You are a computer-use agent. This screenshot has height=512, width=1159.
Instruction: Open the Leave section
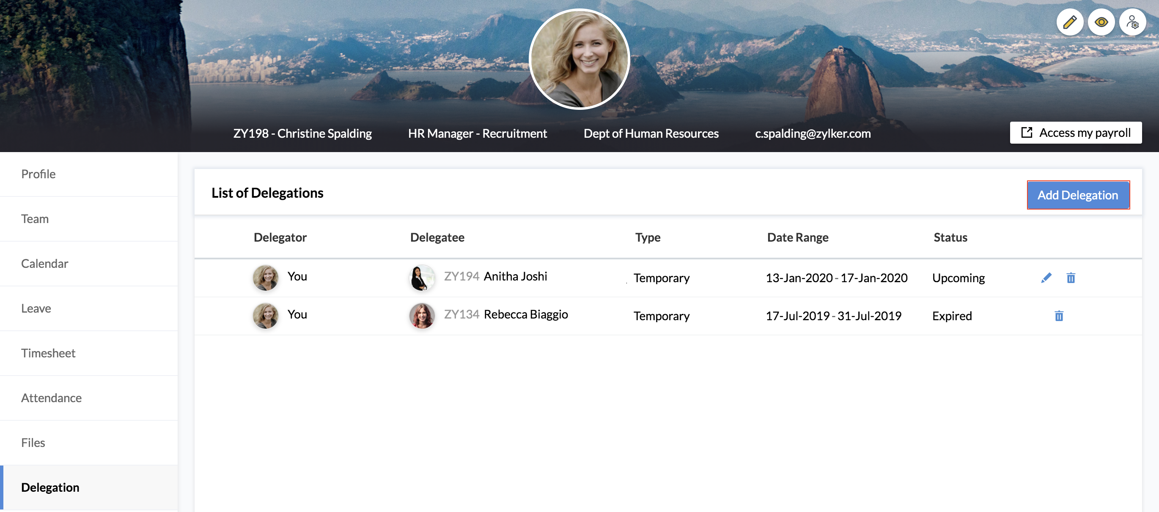coord(36,308)
